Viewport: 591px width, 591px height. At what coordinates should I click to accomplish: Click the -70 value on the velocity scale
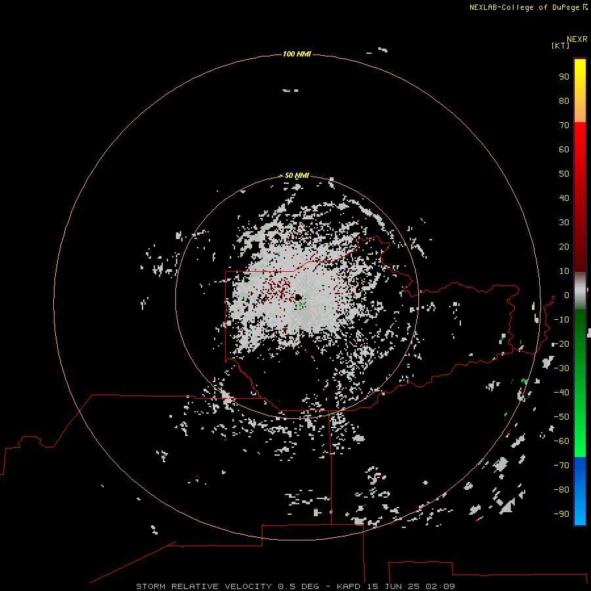tap(561, 466)
